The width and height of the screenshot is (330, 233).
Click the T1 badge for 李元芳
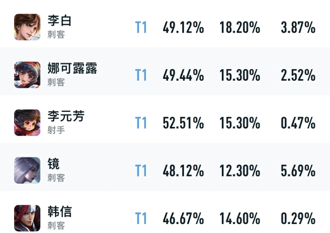(141, 123)
